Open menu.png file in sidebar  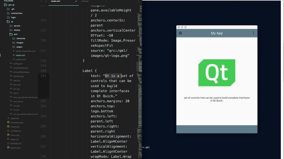[15, 135]
